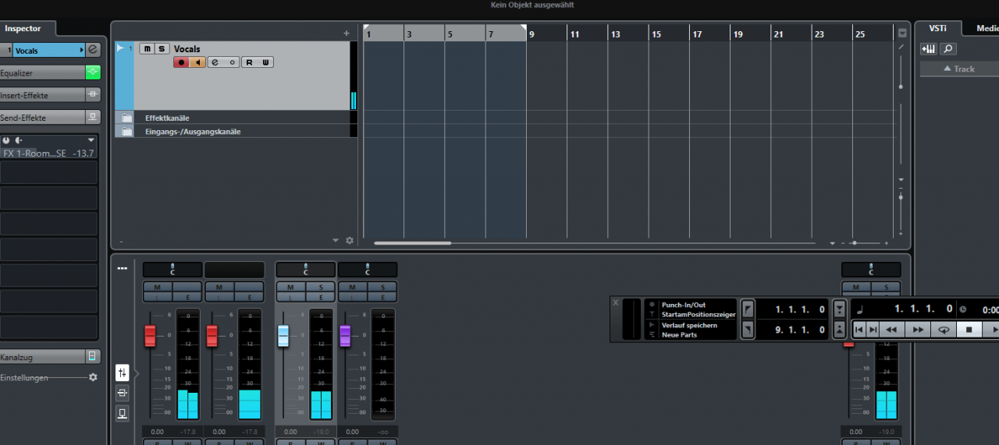The image size is (999, 445).
Task: Mute the first red mixer channel
Action: 157,288
